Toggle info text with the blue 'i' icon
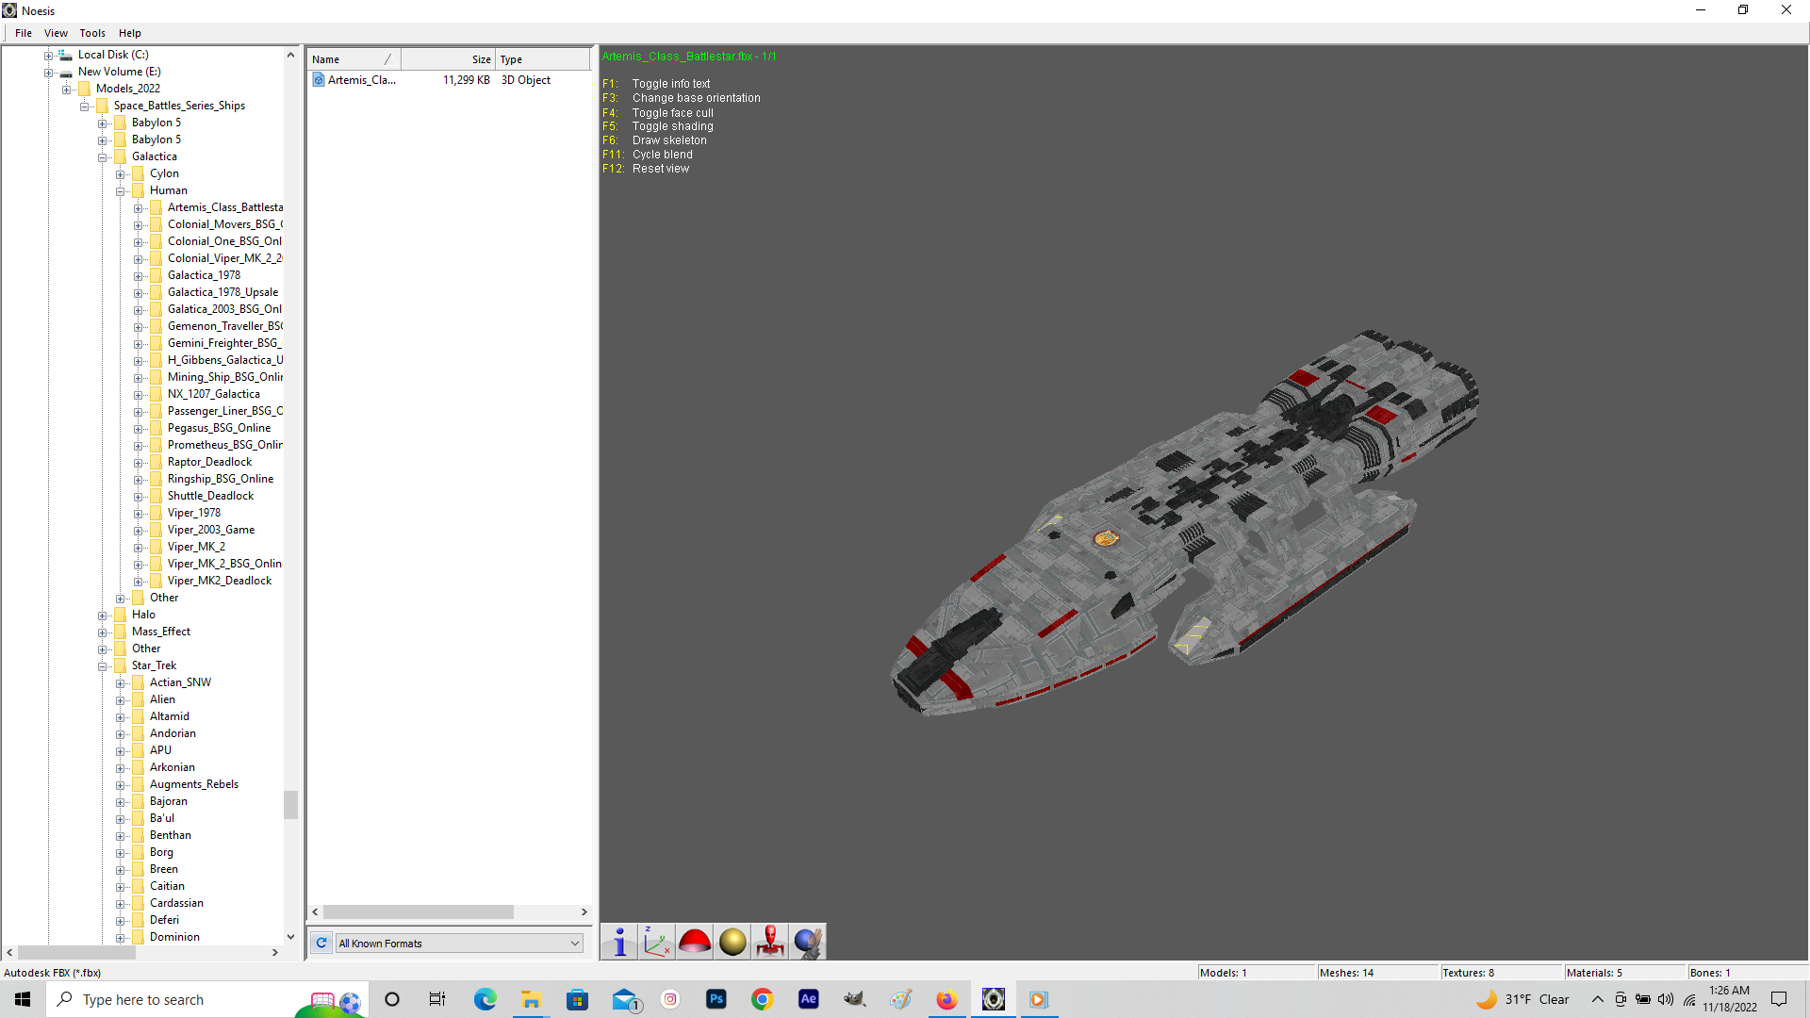 click(x=619, y=942)
